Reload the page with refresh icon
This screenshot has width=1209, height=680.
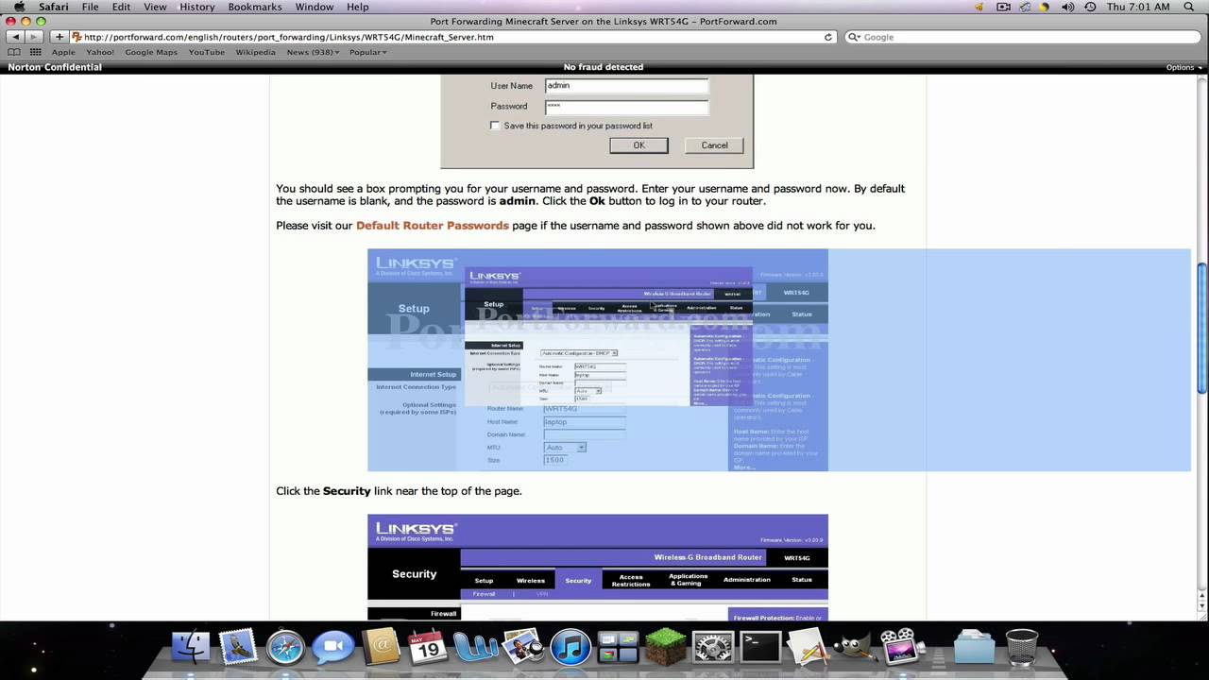click(828, 37)
